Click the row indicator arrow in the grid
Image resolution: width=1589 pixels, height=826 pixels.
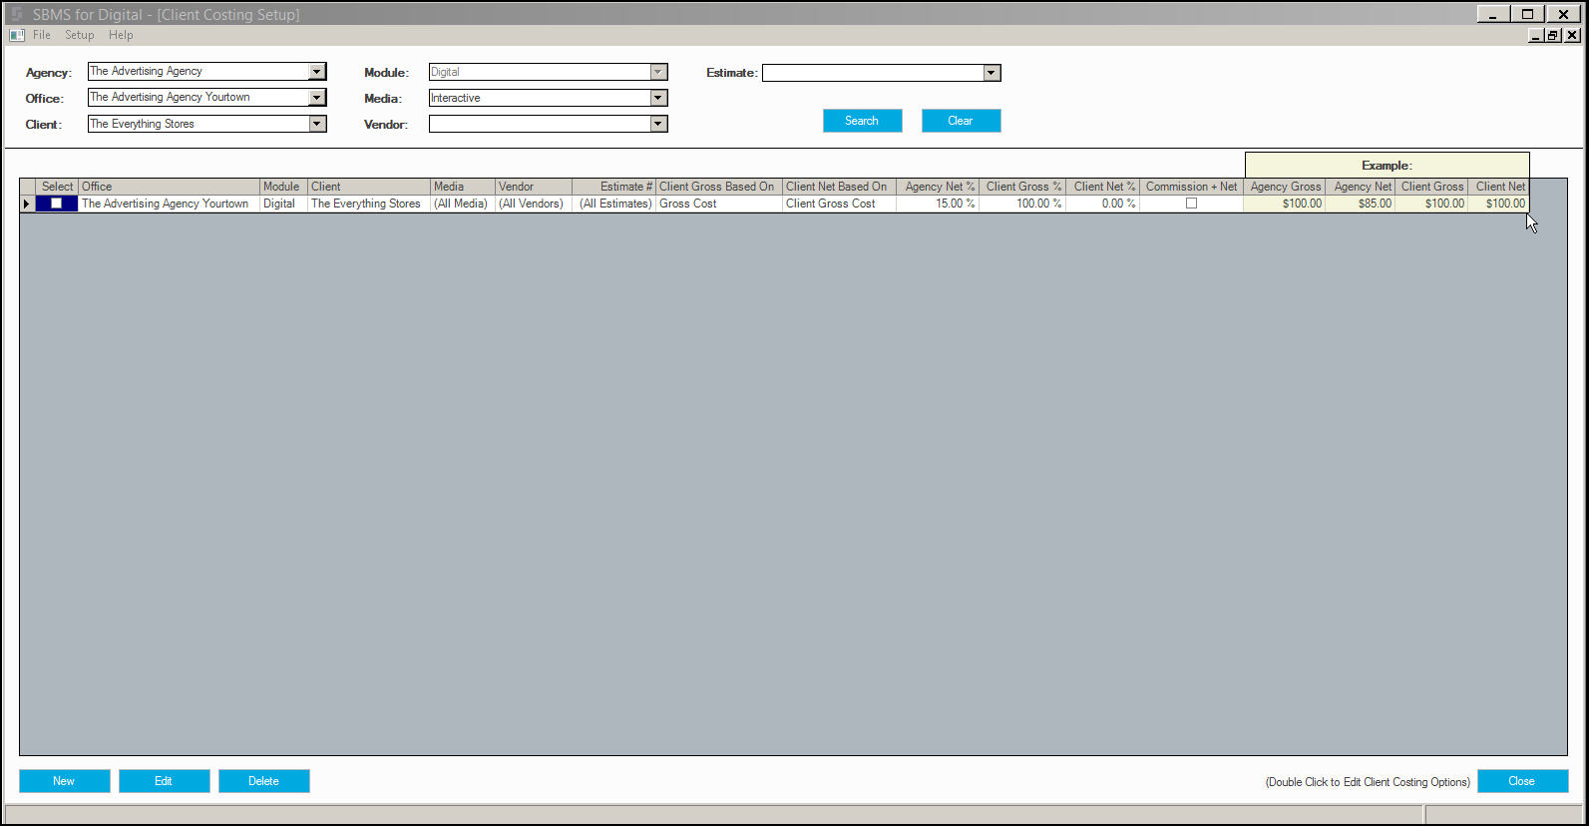pyautogui.click(x=27, y=204)
